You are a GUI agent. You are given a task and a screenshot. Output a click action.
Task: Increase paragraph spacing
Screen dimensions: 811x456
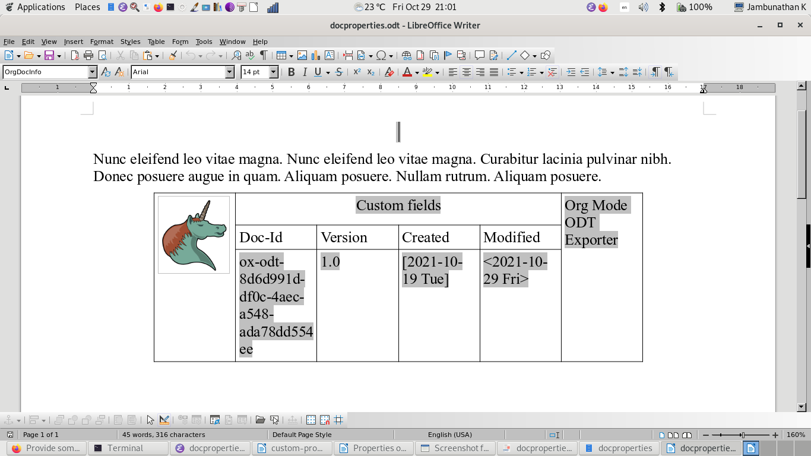(623, 72)
